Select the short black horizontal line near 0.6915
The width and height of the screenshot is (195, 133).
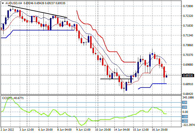tap(117, 79)
